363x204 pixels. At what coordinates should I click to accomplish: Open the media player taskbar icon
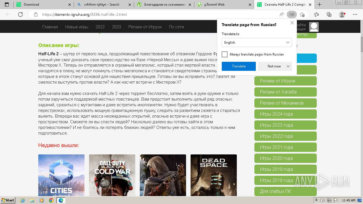[x=42, y=200]
